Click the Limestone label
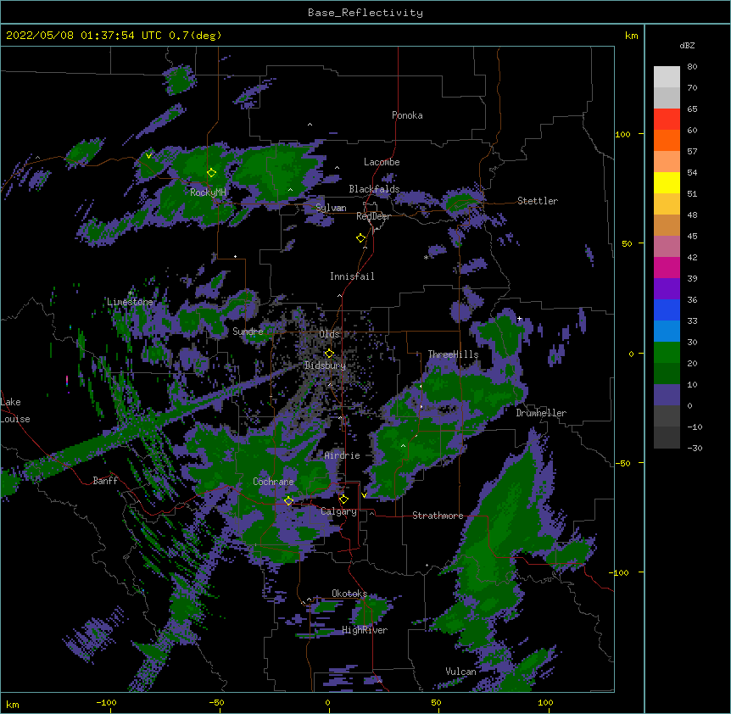The image size is (731, 714). tap(130, 302)
